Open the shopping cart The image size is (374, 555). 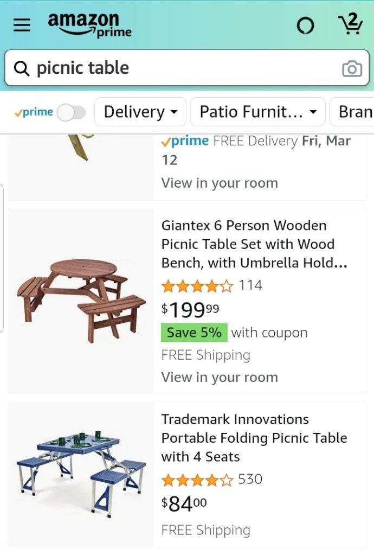tap(350, 24)
